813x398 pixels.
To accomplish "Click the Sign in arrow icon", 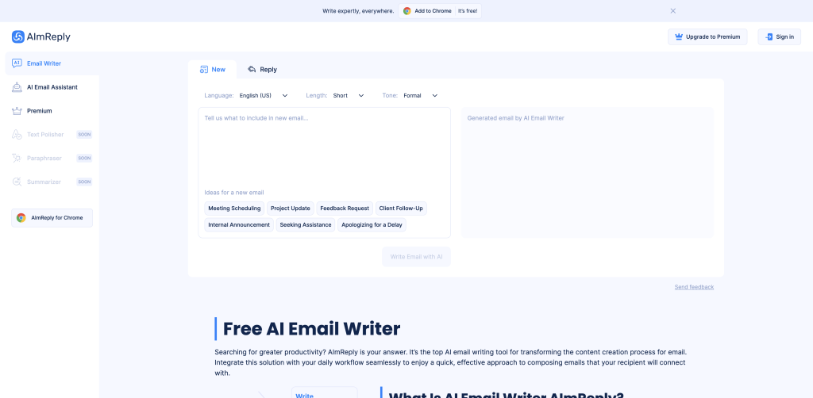I will point(769,36).
